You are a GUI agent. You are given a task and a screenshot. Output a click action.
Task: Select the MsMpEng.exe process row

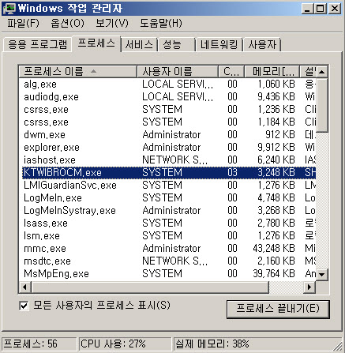(x=168, y=274)
